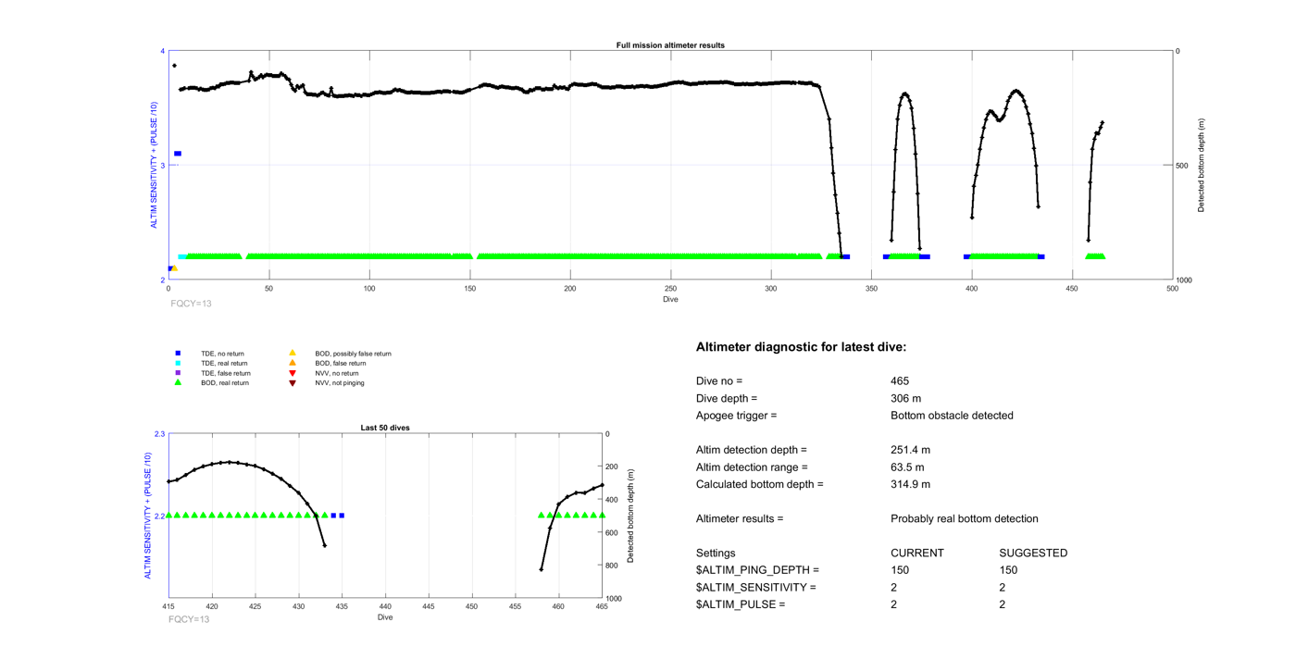Screen dimensions: 1296x672
Task: Select the legend text 'TDE, no return'
Action: coord(222,354)
